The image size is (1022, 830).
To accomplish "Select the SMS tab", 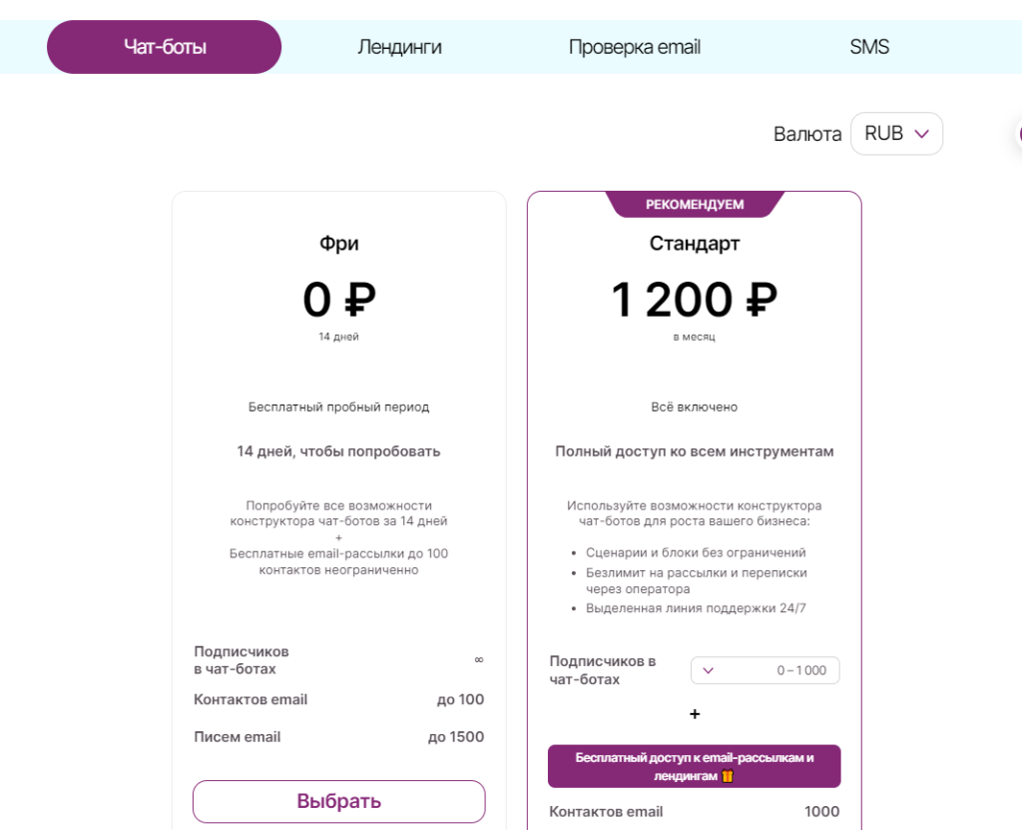I will pyautogui.click(x=869, y=46).
